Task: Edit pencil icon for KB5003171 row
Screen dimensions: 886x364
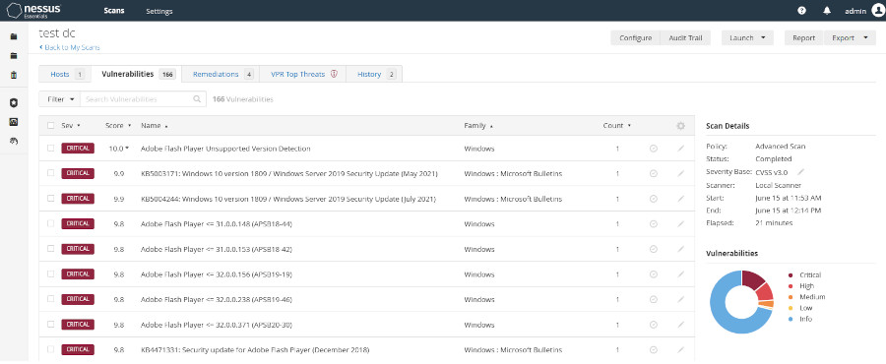Action: (x=681, y=173)
